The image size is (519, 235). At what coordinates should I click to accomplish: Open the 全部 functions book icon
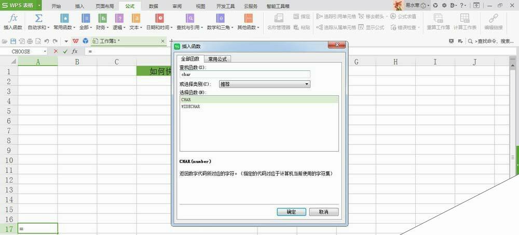pos(86,18)
